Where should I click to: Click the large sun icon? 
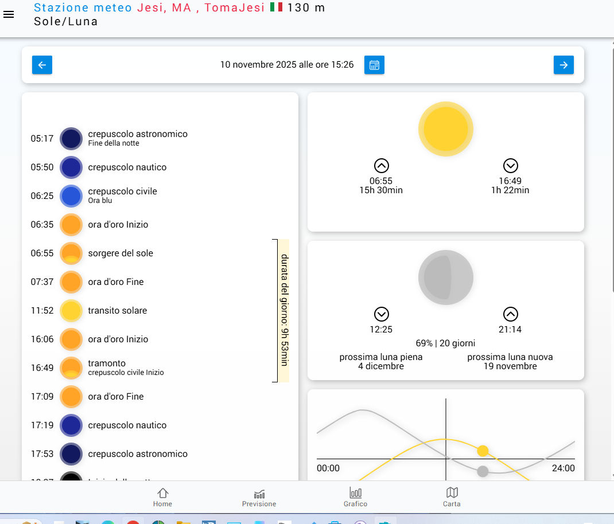pyautogui.click(x=445, y=129)
